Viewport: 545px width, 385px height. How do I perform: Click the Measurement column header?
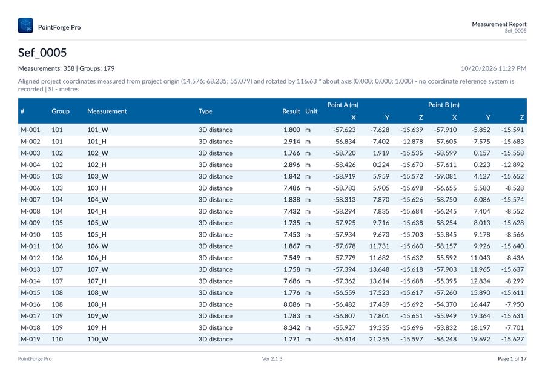tap(107, 111)
